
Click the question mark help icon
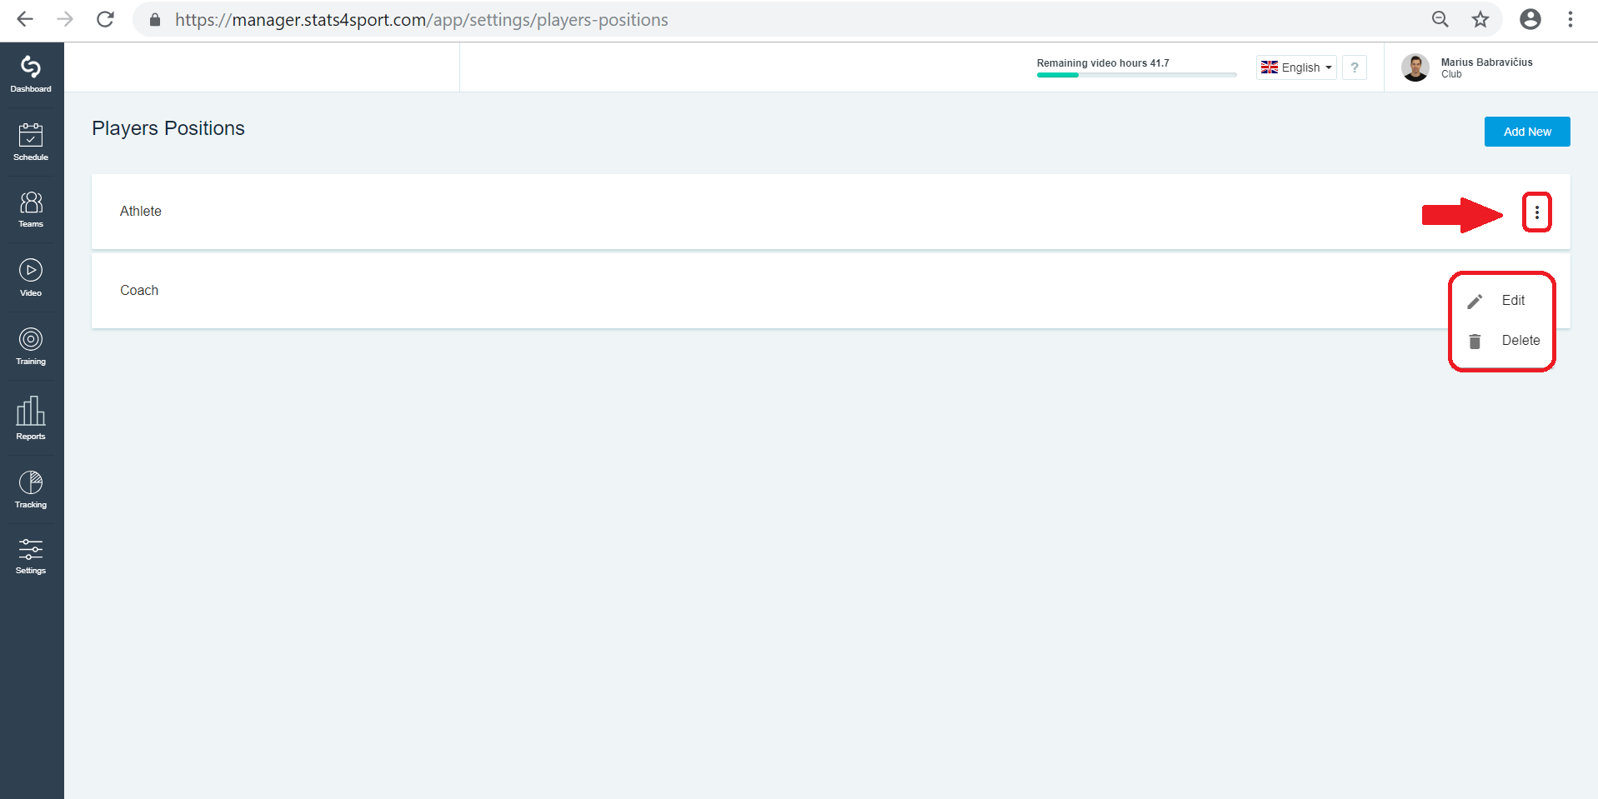click(1355, 67)
